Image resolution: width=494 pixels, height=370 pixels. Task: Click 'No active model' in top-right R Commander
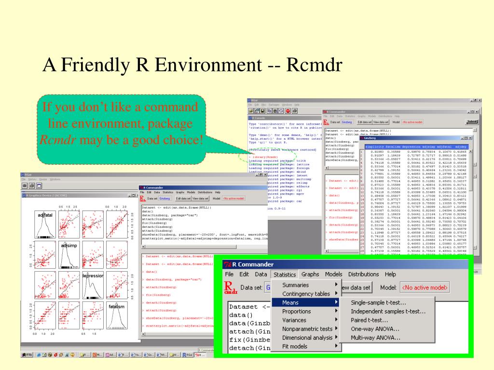412,122
